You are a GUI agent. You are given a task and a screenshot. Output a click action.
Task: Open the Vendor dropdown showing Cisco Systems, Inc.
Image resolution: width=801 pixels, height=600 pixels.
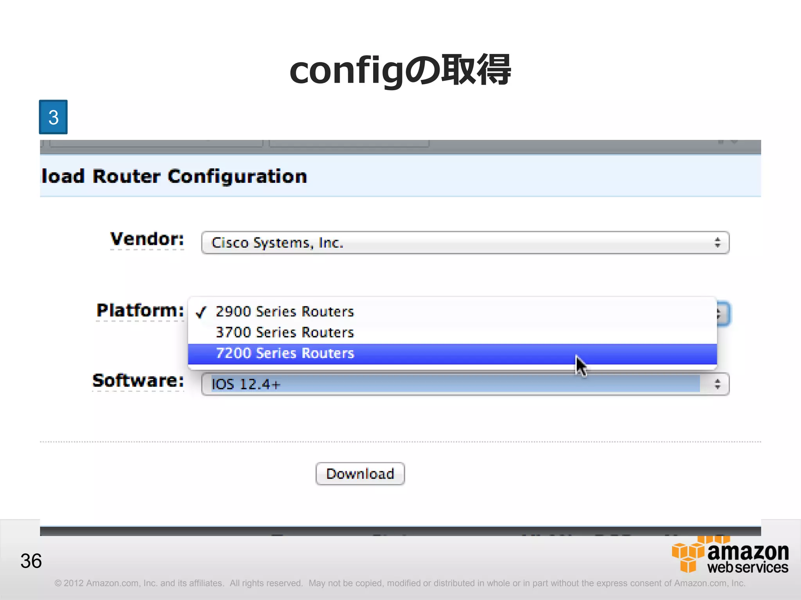tap(465, 243)
